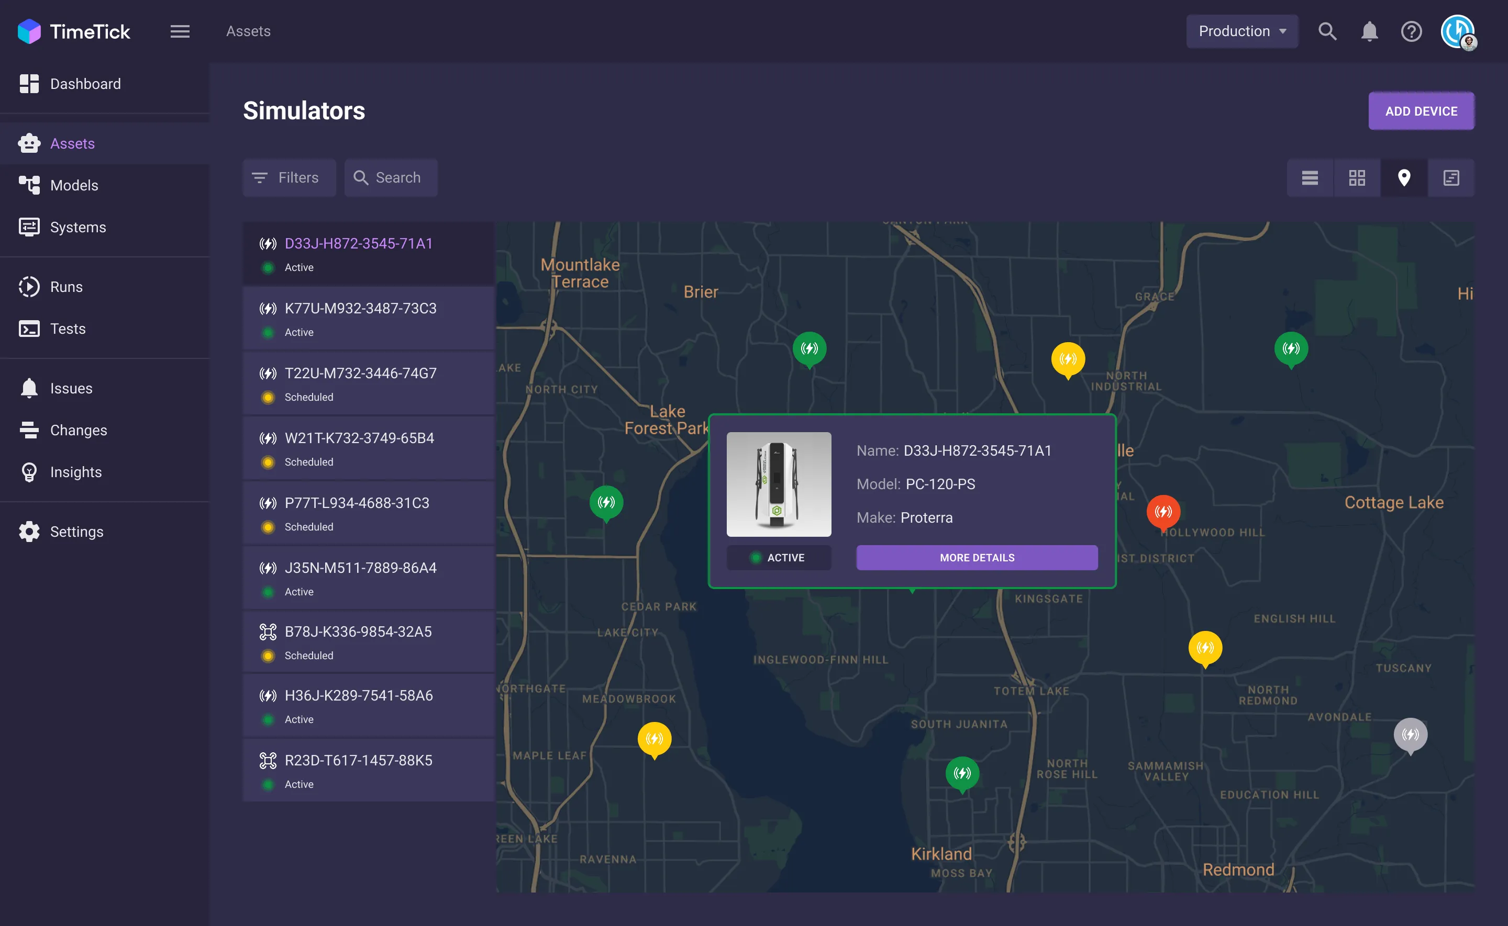Click drone icon beside B78J-K336-9854-32A5

point(268,631)
